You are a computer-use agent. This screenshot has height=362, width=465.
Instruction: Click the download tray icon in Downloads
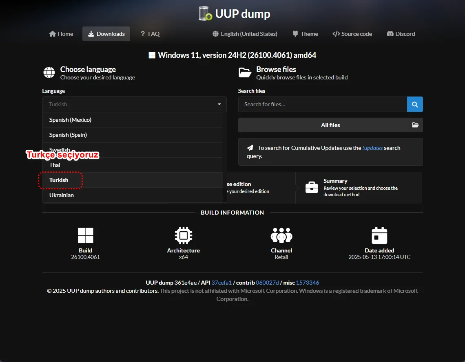[x=91, y=34]
